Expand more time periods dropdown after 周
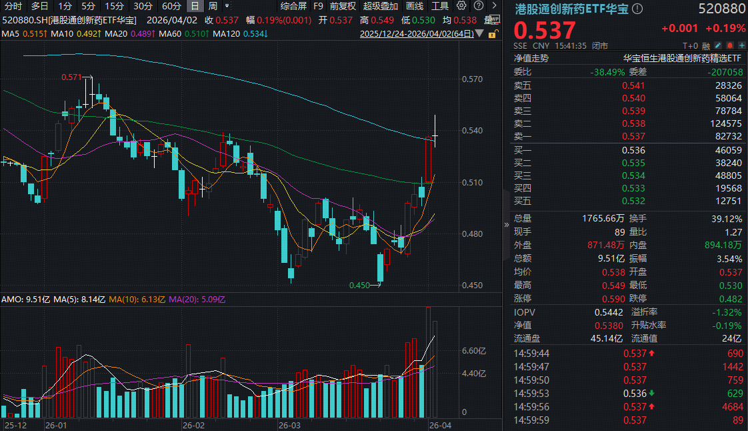The height and width of the screenshot is (431, 748). pos(227,6)
